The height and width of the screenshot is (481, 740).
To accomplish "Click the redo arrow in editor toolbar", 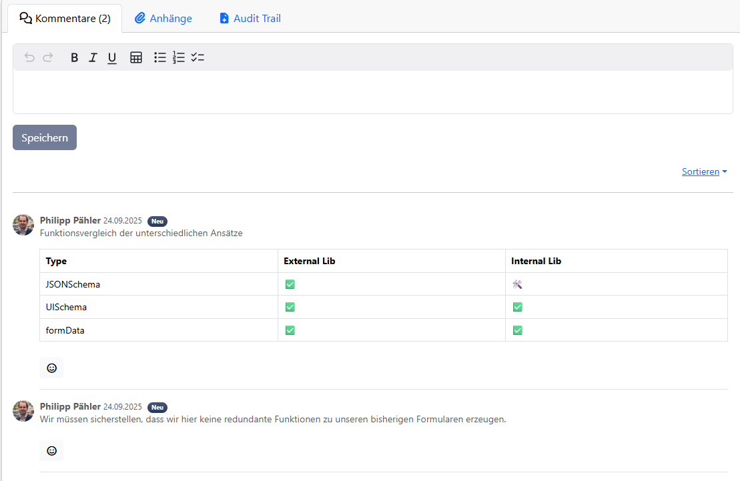I will click(x=48, y=57).
